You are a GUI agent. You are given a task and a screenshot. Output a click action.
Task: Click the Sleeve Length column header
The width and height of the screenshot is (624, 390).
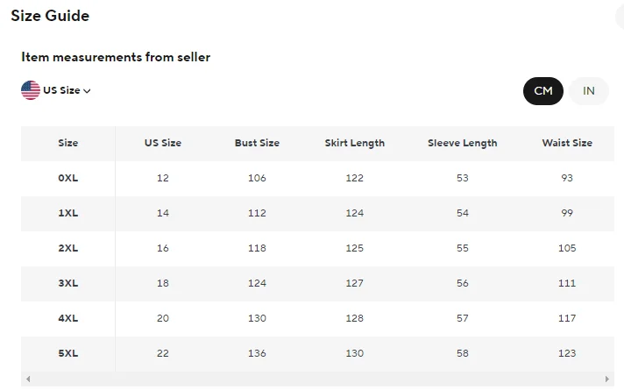(x=462, y=143)
